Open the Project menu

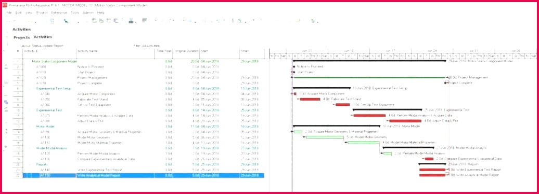(x=42, y=12)
